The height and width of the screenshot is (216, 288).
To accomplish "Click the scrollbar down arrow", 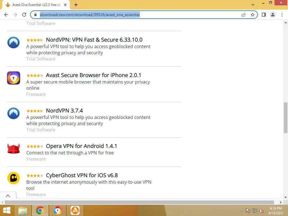I will point(285,197).
